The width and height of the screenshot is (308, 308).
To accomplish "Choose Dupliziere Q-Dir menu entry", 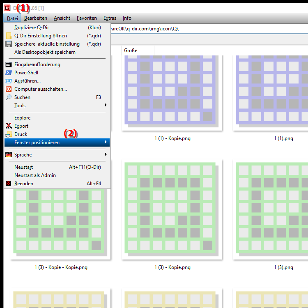I will (57, 28).
